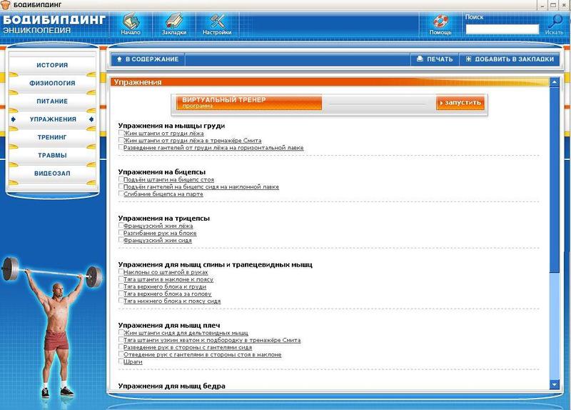Check box for Шраги

point(121,361)
